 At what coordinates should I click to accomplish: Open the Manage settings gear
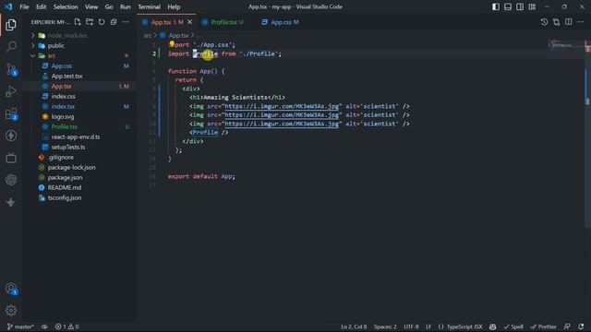click(11, 311)
